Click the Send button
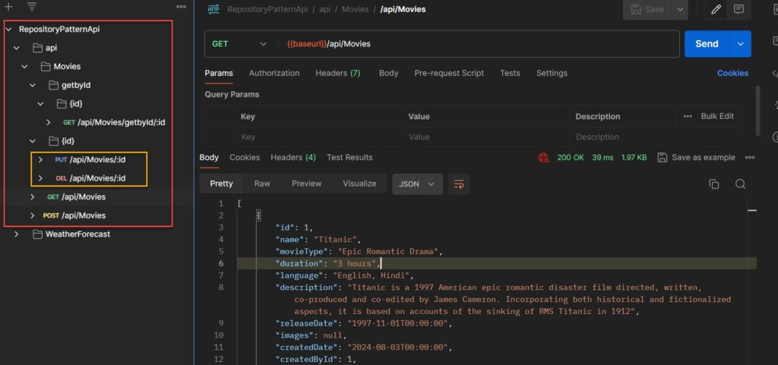The image size is (778, 365). point(707,44)
